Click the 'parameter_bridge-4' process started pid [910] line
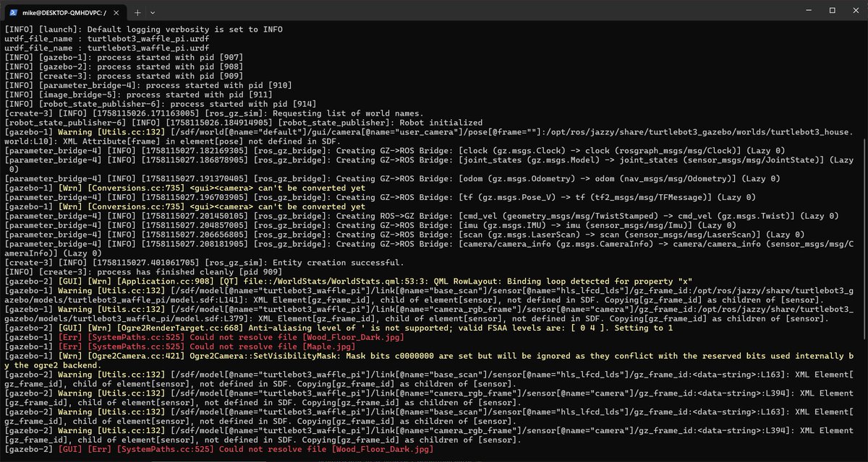The width and height of the screenshot is (868, 462). coord(148,85)
